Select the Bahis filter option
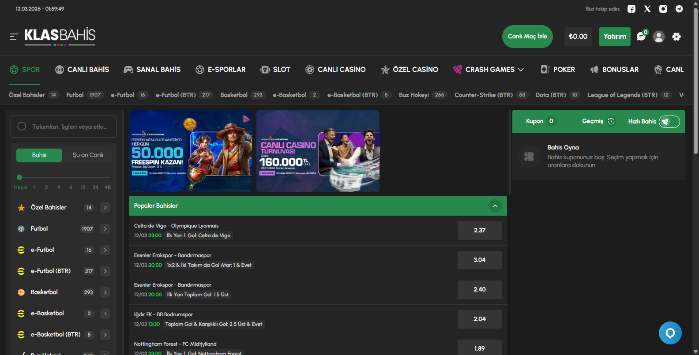Viewport: 699px width, 355px height. click(39, 155)
